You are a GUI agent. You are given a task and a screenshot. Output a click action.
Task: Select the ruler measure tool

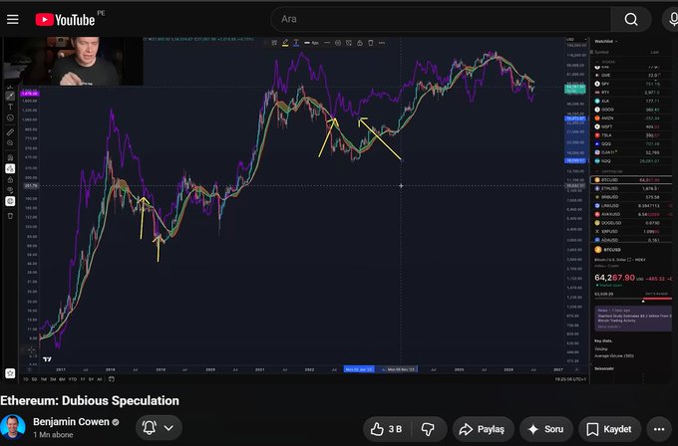click(x=10, y=132)
